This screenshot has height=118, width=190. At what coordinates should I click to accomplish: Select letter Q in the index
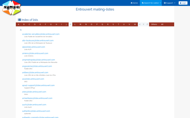[102, 24]
